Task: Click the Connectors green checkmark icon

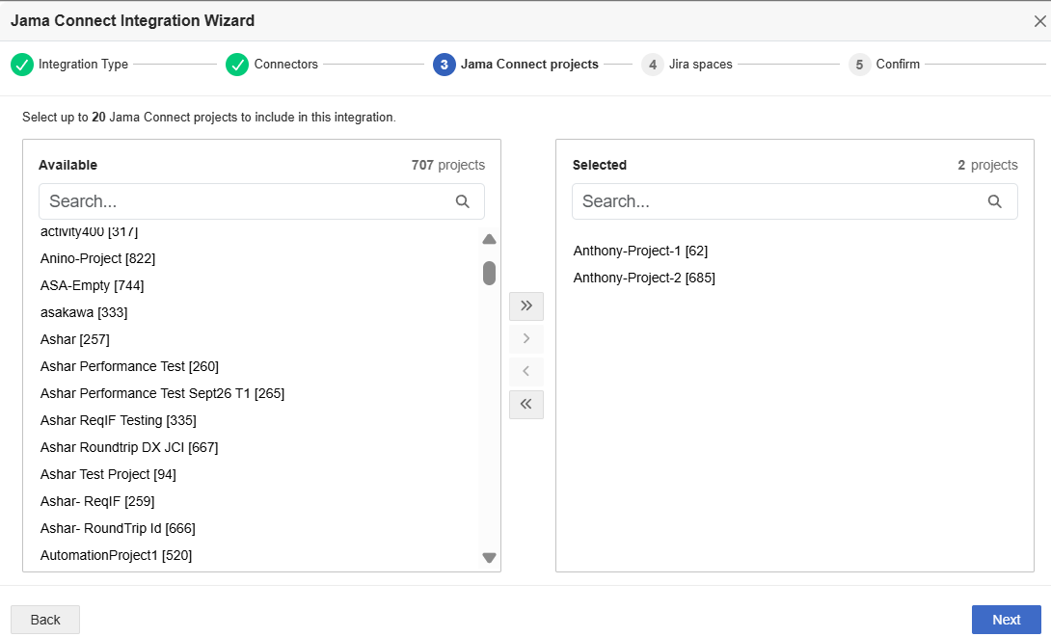Action: pyautogui.click(x=237, y=65)
